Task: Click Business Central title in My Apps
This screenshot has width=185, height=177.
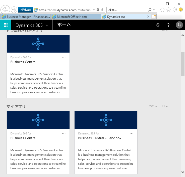Action: 23,138
